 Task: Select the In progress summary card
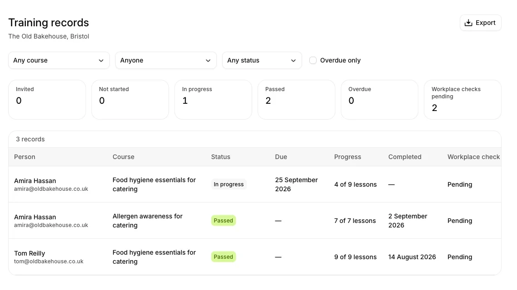213,100
